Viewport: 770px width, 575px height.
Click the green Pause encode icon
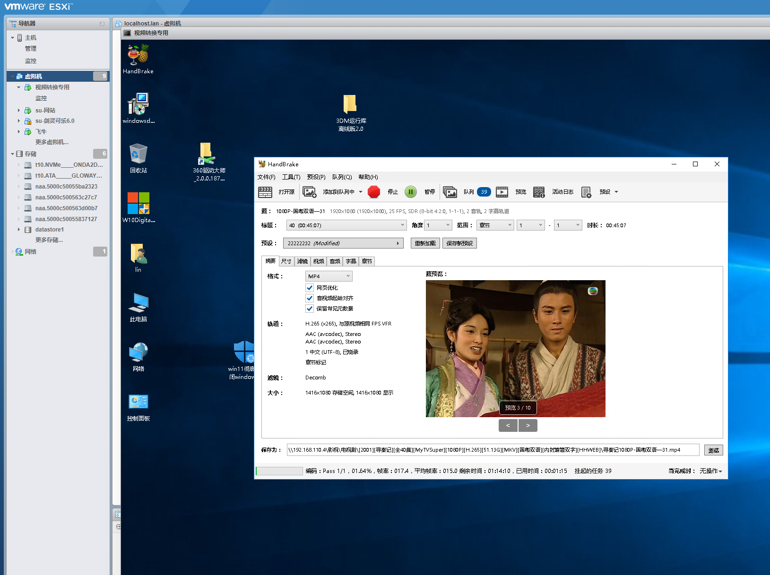(x=411, y=192)
